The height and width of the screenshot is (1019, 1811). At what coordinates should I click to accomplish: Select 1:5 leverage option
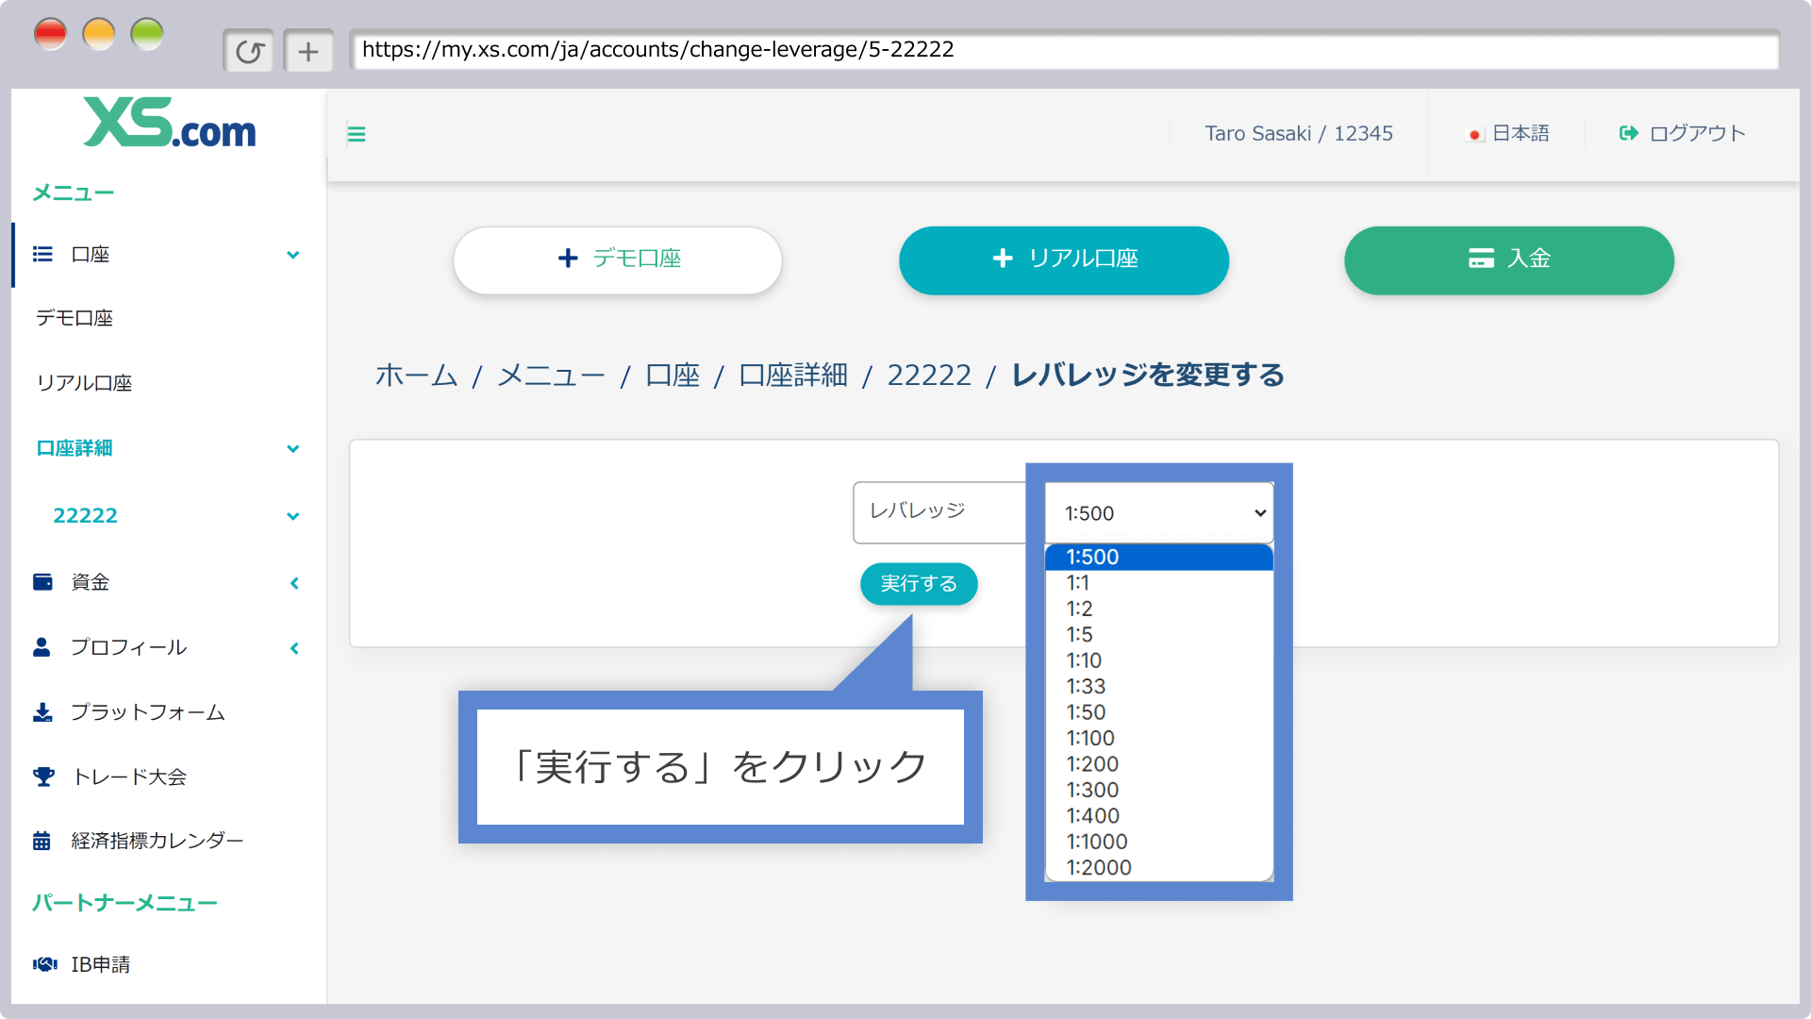(1159, 635)
